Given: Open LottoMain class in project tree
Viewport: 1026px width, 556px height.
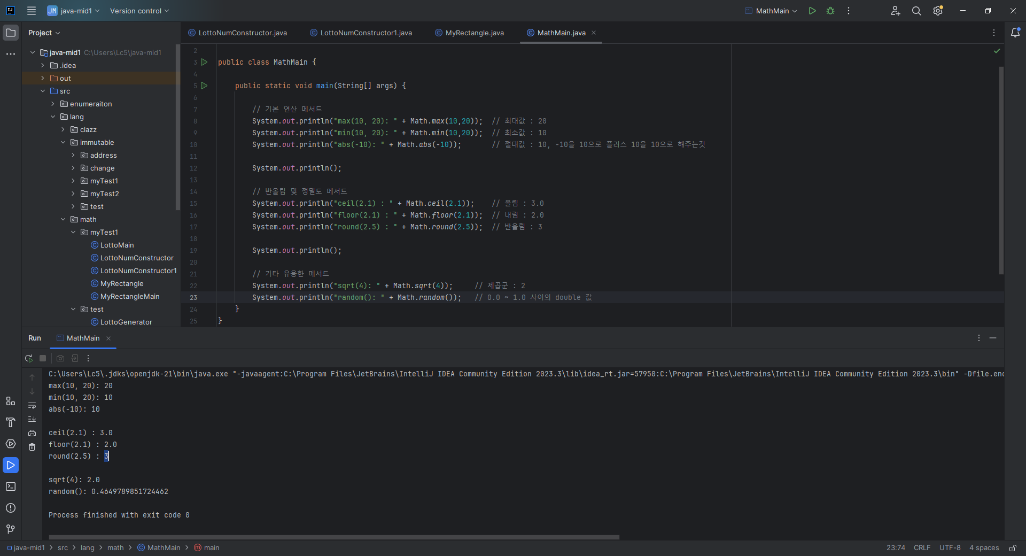Looking at the screenshot, I should pos(112,245).
